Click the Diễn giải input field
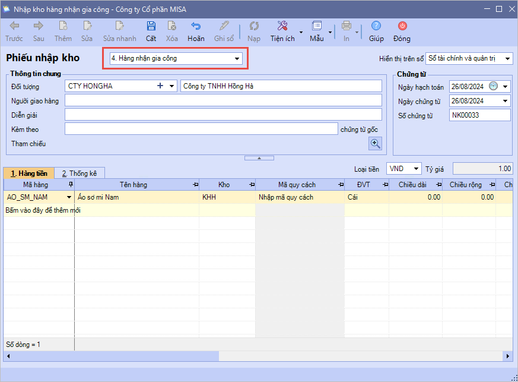The image size is (518, 382). (223, 115)
